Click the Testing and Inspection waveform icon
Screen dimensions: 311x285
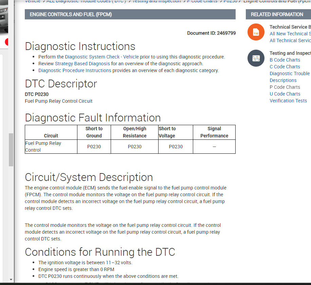pos(256,58)
